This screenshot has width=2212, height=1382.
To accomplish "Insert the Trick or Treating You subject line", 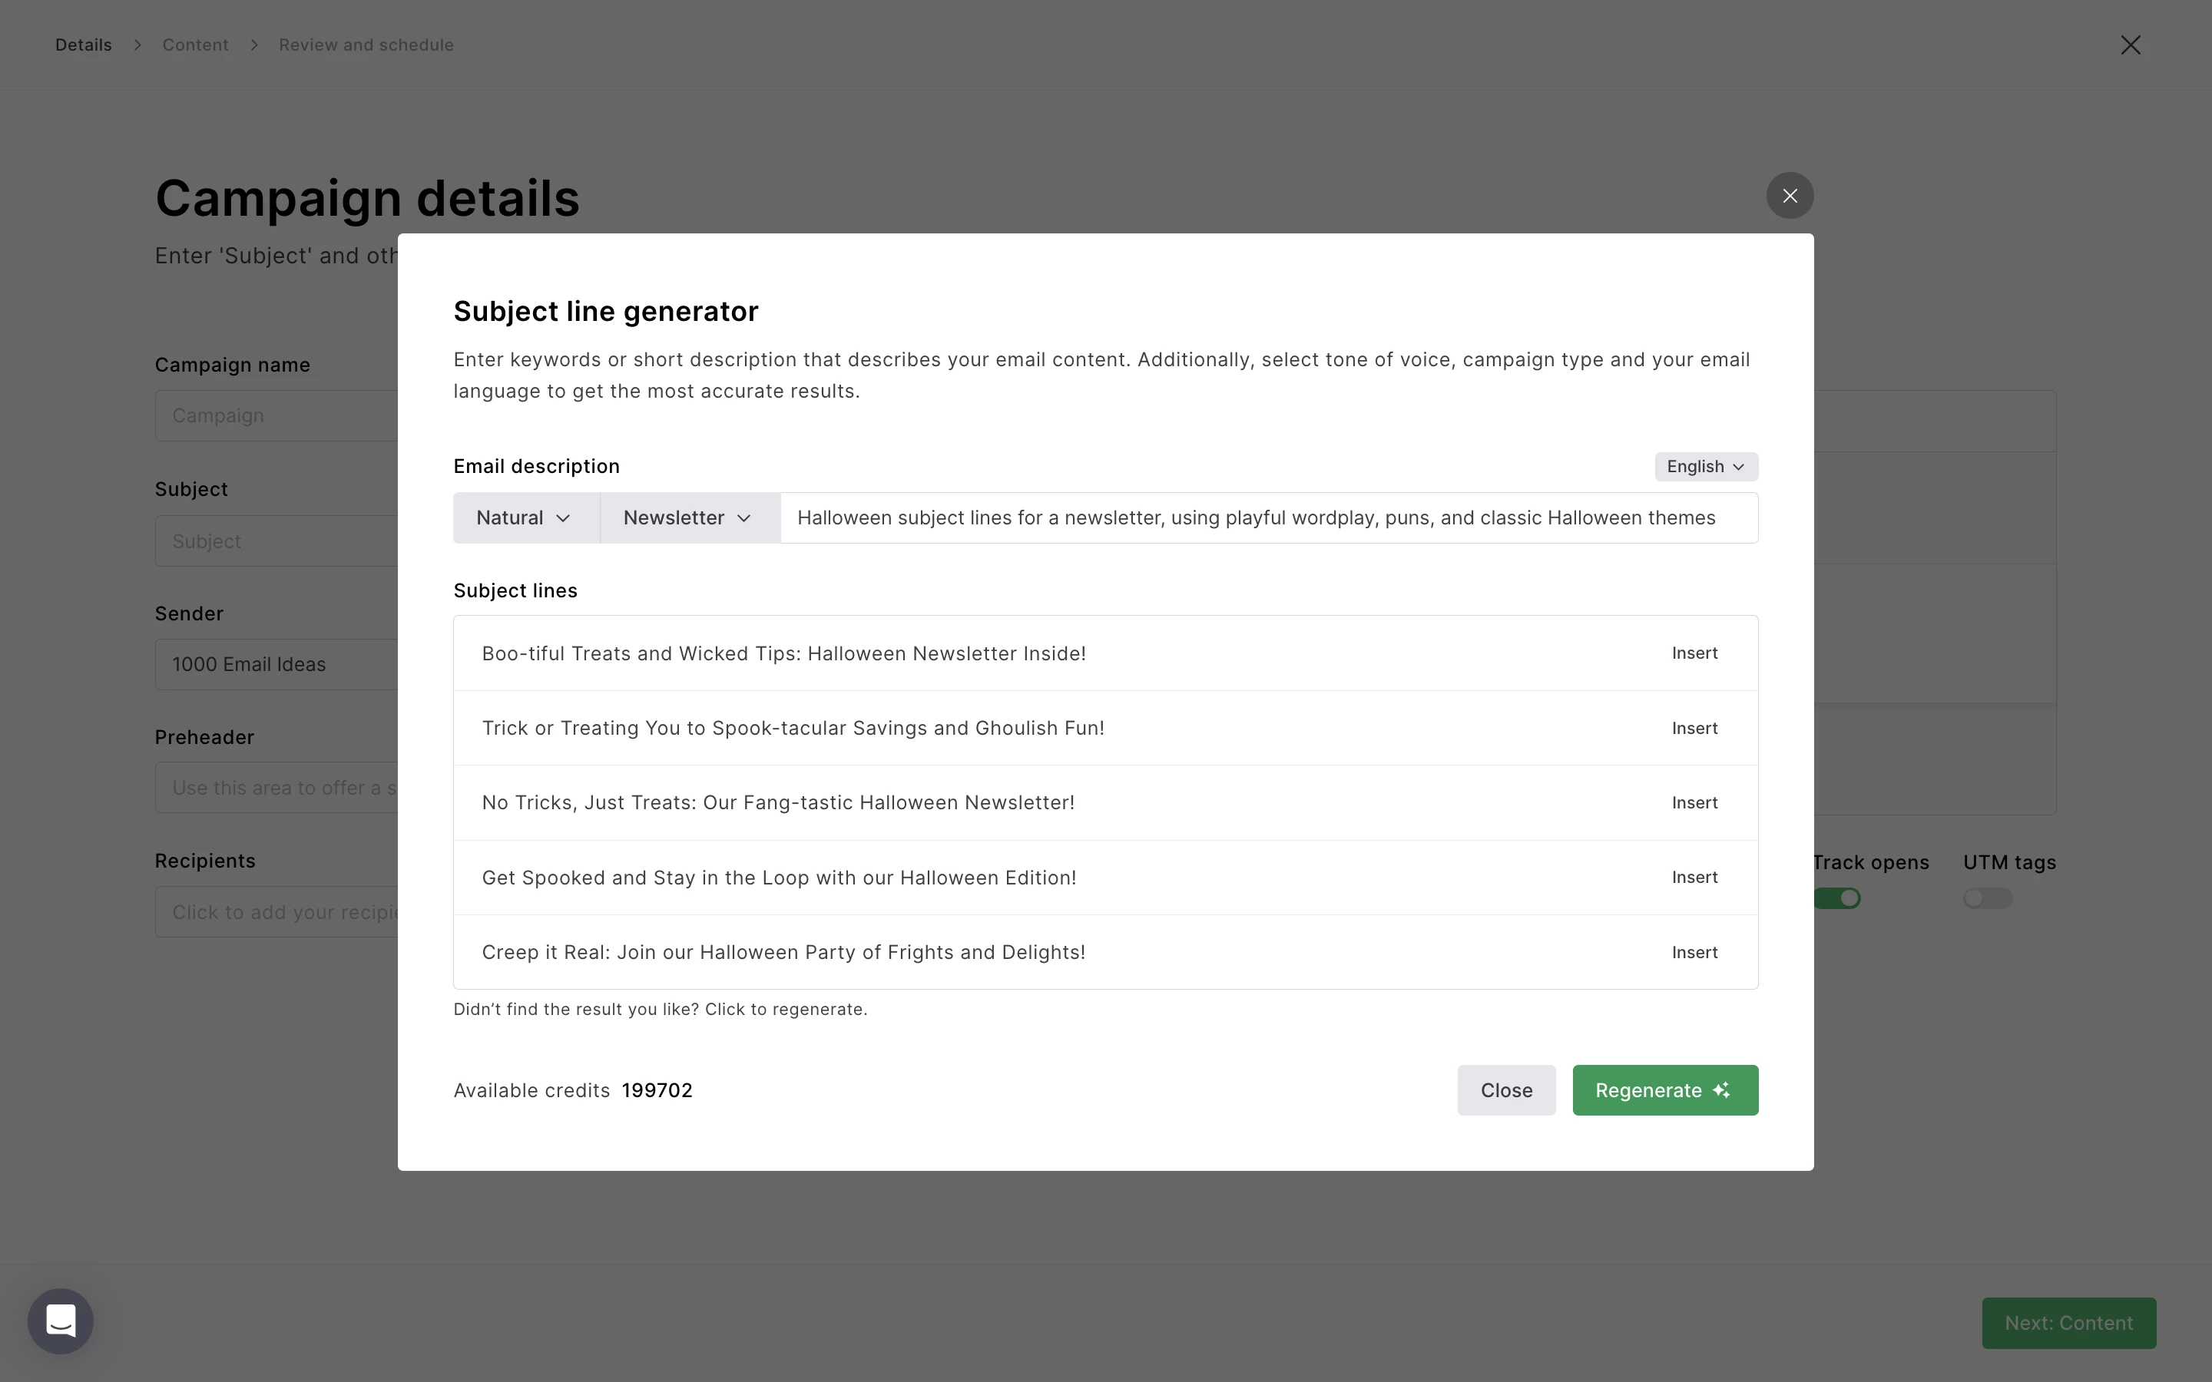I will 1694,729.
